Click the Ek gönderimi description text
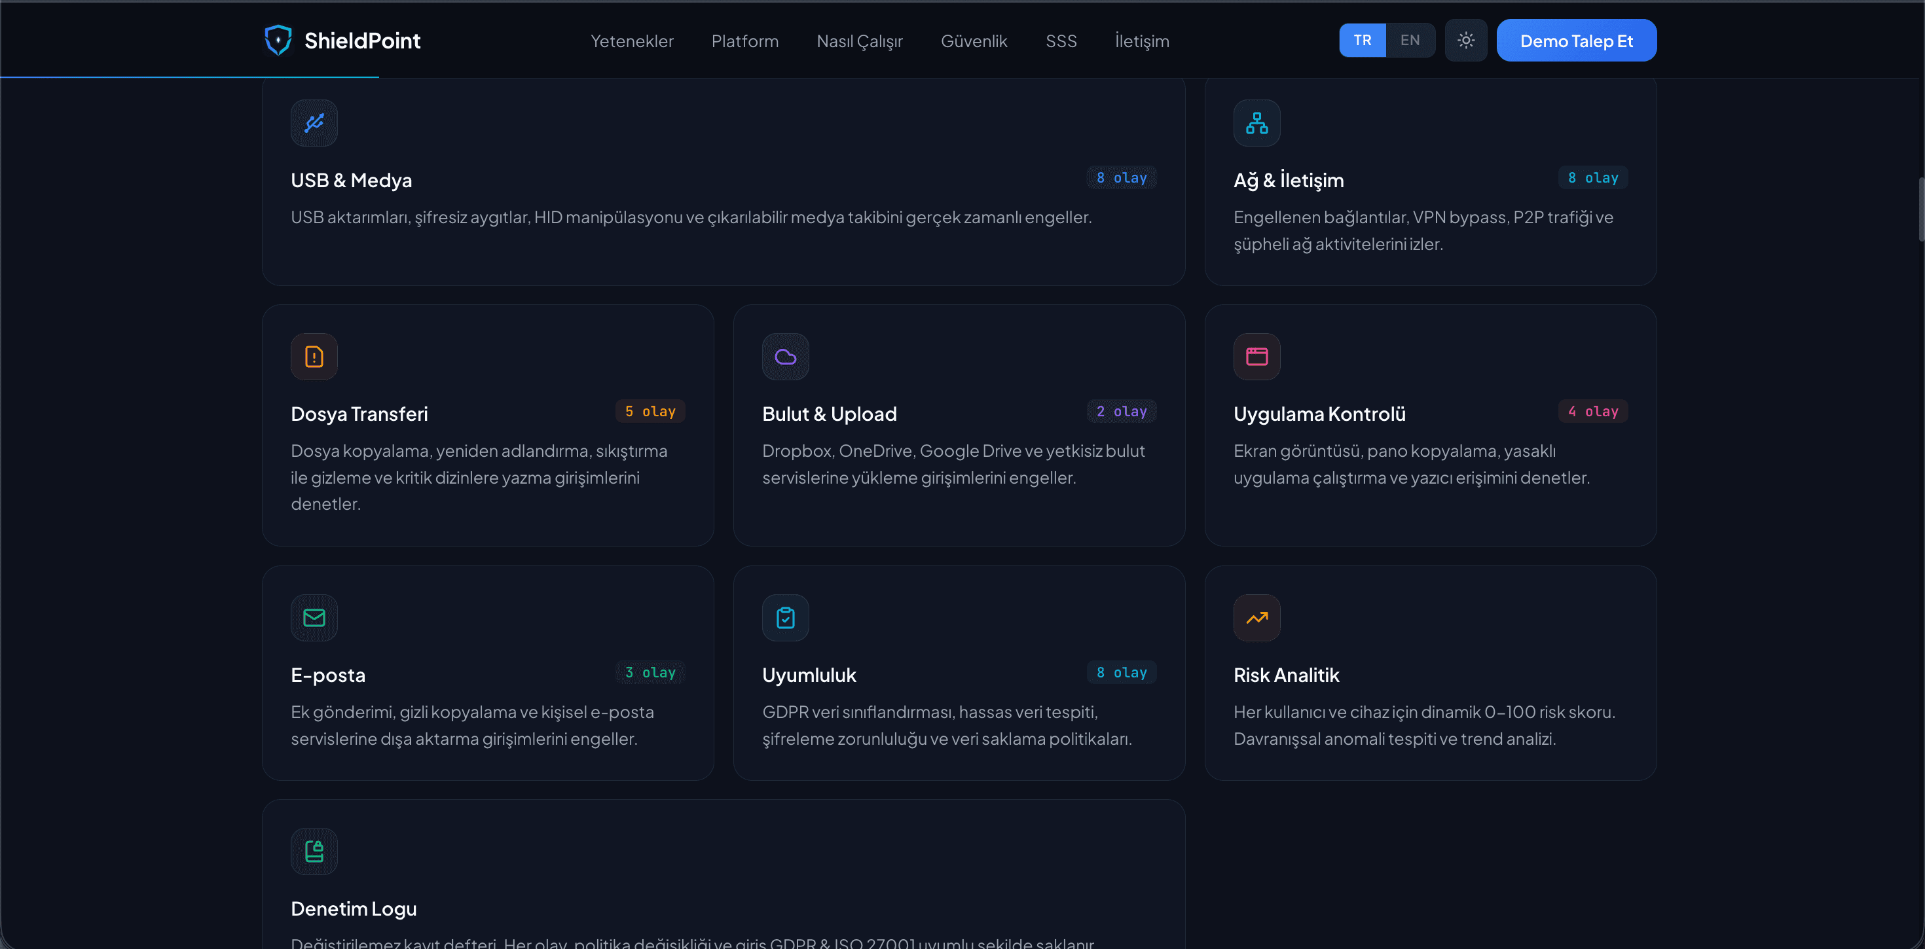Viewport: 1925px width, 949px height. tap(472, 725)
